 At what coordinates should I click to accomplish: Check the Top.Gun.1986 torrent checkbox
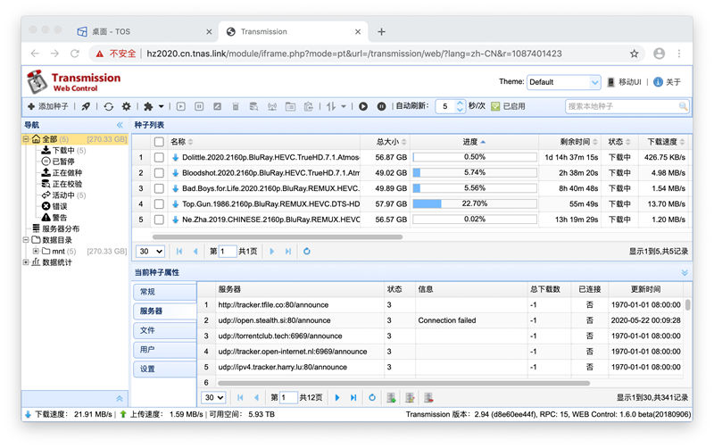pos(159,204)
